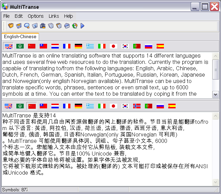Click inside the Chinese translated text area
Viewport: 221px width, 194px height.
pyautogui.click(x=107, y=149)
